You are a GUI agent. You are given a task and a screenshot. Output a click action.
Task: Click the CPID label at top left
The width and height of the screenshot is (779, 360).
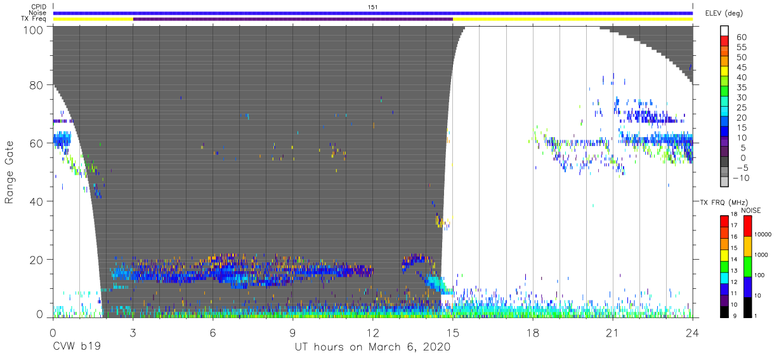pos(38,7)
